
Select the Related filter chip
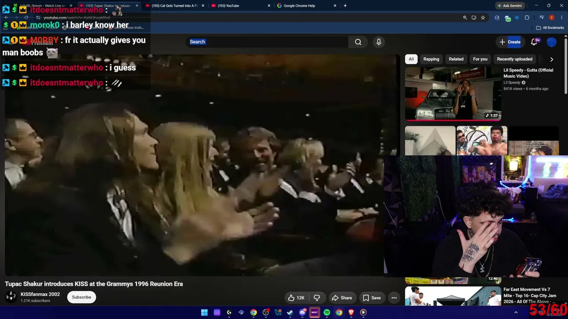pos(456,59)
